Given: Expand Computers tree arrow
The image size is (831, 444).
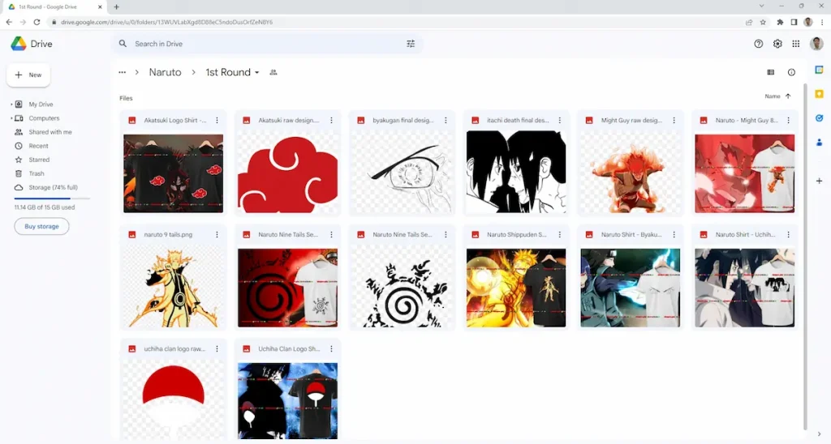Looking at the screenshot, I should (11, 118).
